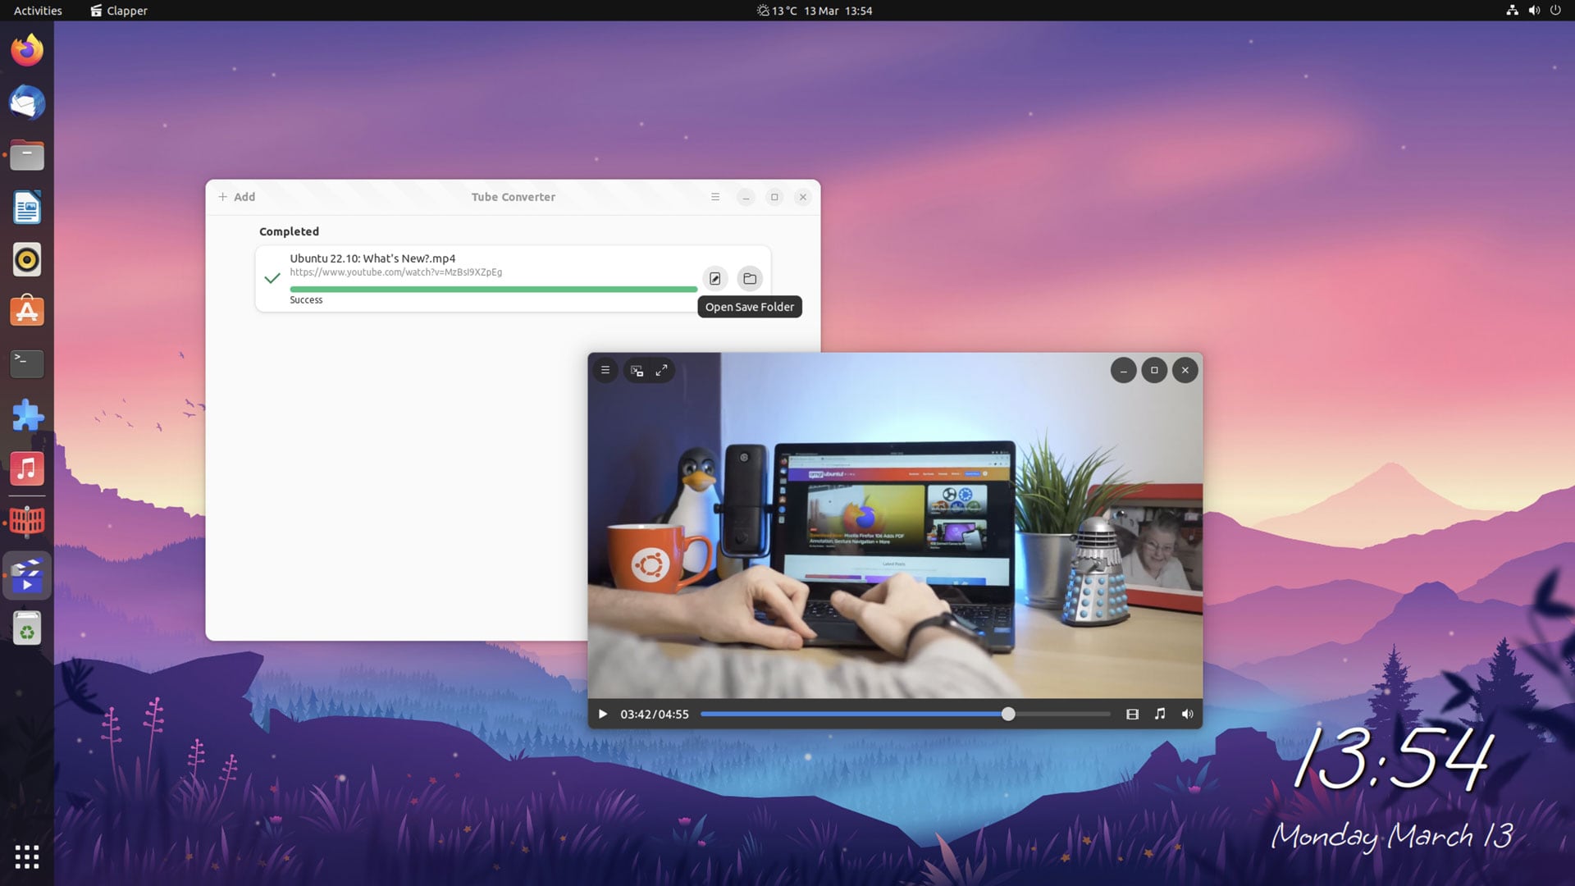Open the Activities overview

[38, 11]
